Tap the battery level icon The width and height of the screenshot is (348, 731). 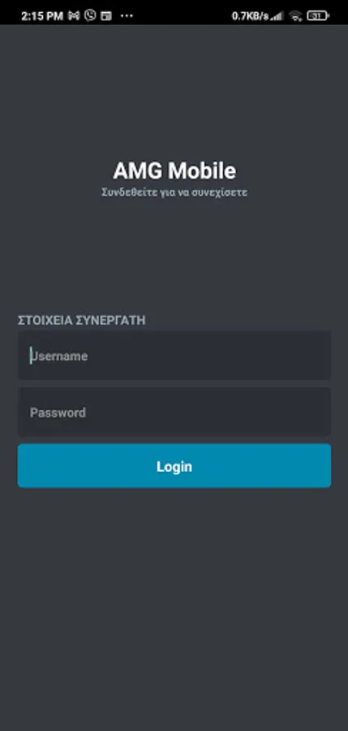[318, 16]
